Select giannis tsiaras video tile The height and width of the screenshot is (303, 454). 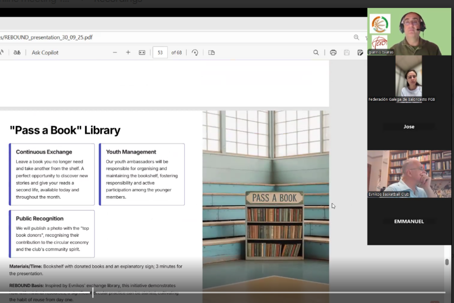(409, 31)
